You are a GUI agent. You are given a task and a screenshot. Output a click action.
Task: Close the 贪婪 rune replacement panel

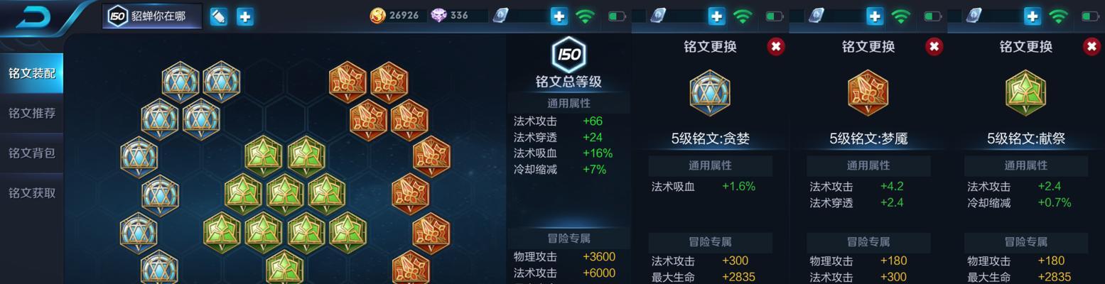776,47
